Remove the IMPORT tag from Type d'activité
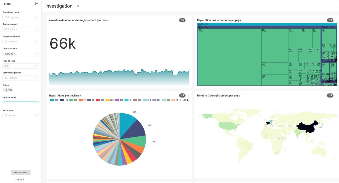 coord(15,54)
